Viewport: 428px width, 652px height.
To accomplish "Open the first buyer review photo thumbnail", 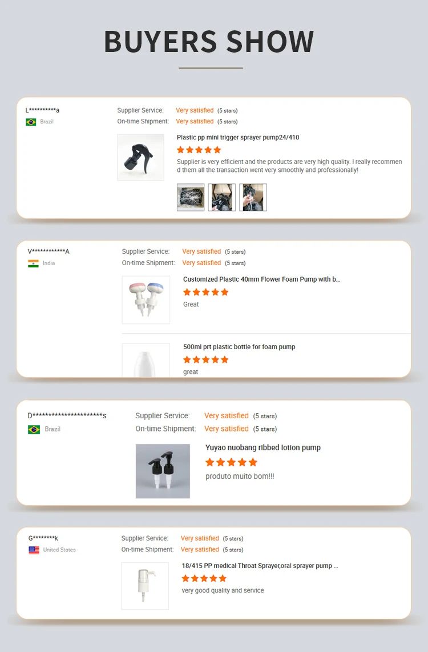I will 191,198.
